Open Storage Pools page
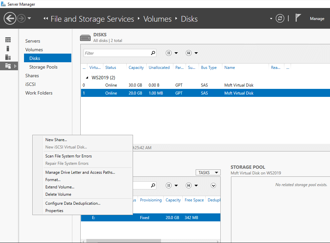The height and width of the screenshot is (243, 330). (43, 67)
